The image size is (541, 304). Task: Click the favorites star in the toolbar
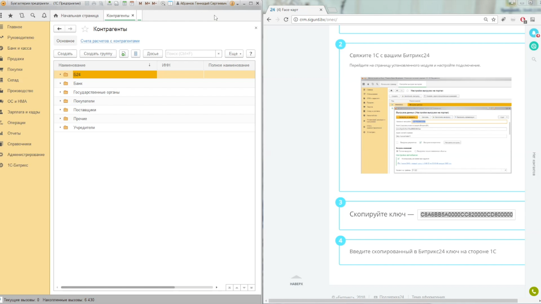coord(10,16)
